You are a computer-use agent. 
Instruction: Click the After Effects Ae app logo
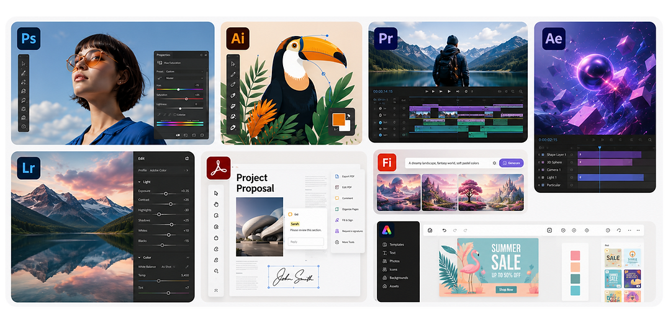(554, 38)
